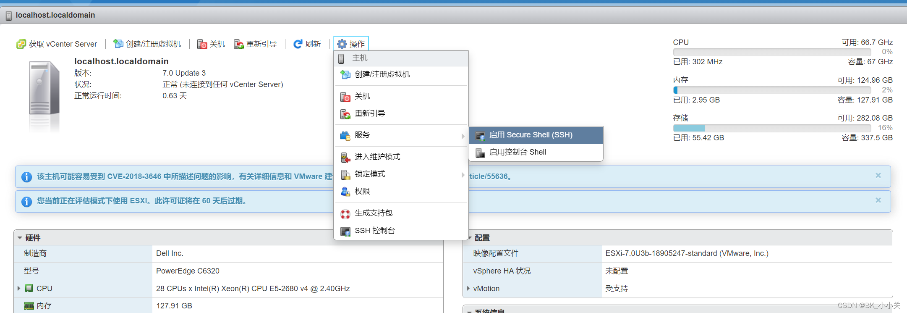This screenshot has height=313, width=907.
Task: Click the 操作 actions button label
Action: point(357,44)
